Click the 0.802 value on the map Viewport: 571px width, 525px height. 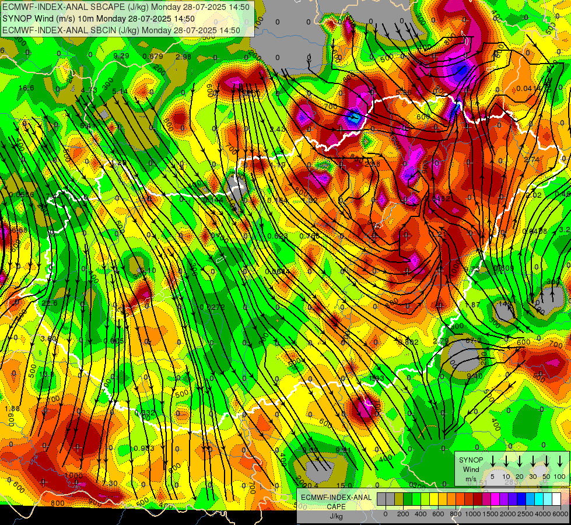click(408, 342)
